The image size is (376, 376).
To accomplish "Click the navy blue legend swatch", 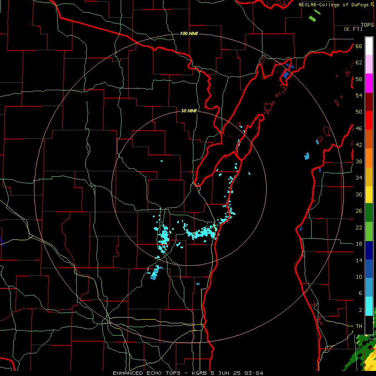I will (x=369, y=250).
